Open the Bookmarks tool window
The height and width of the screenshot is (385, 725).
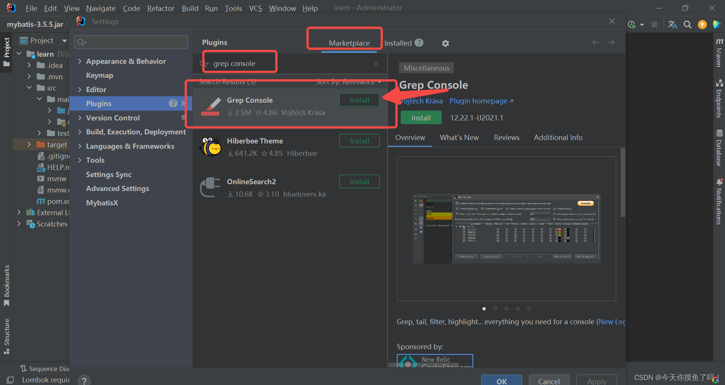tap(7, 287)
